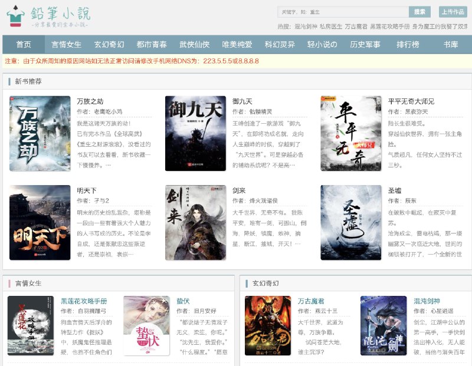This screenshot has width=472, height=366.
Task: Open the 黑莲花攻略手册 title link
Action: coord(84,301)
